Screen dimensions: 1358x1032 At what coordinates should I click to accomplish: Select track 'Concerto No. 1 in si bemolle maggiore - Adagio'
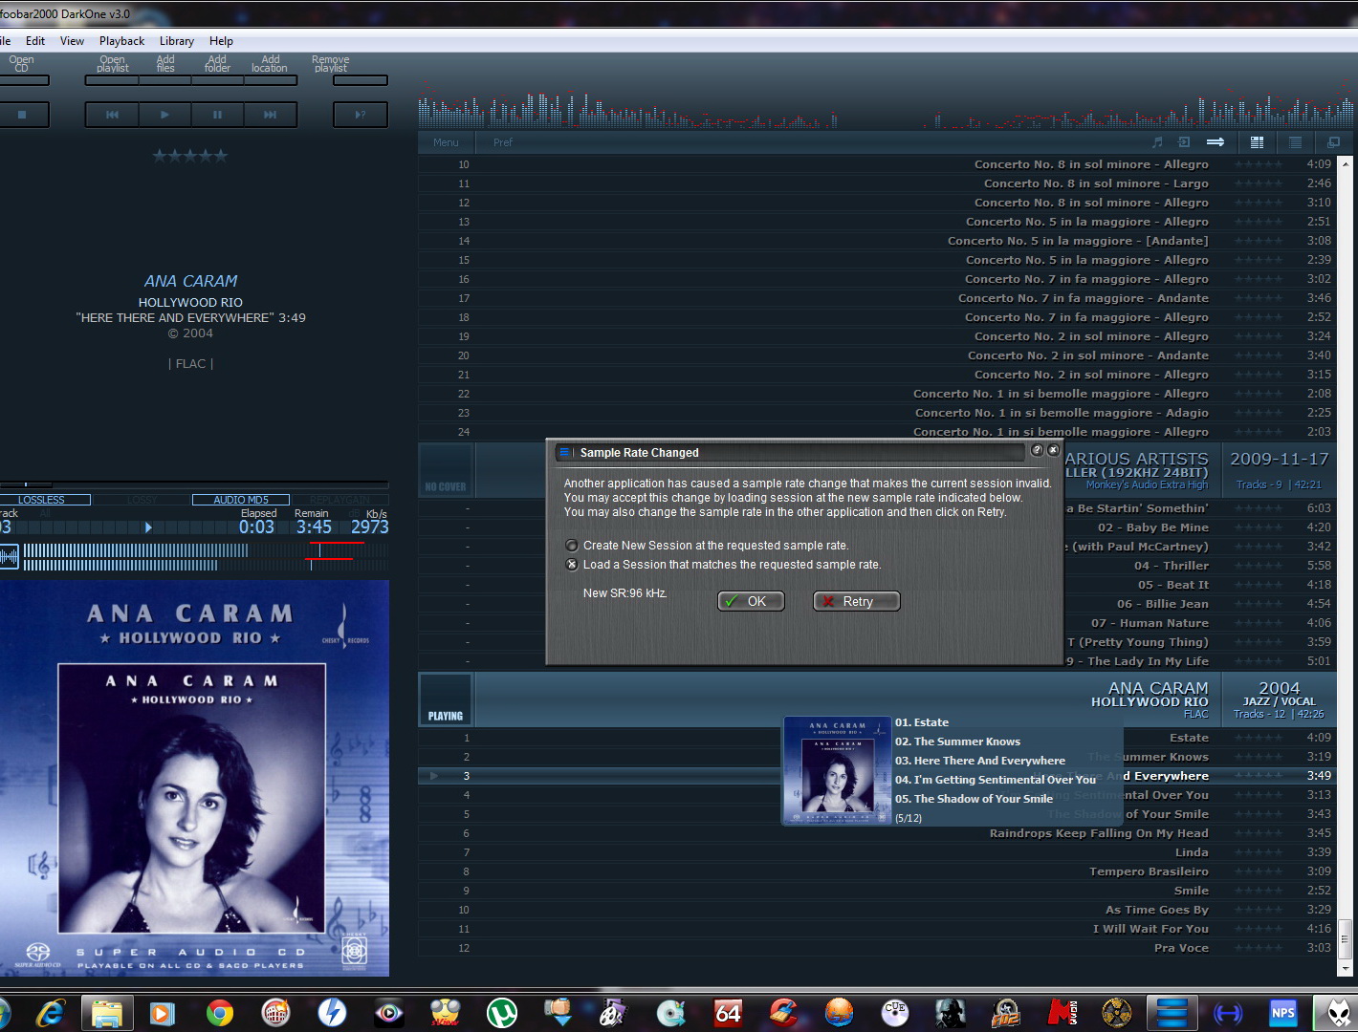[x=877, y=413]
